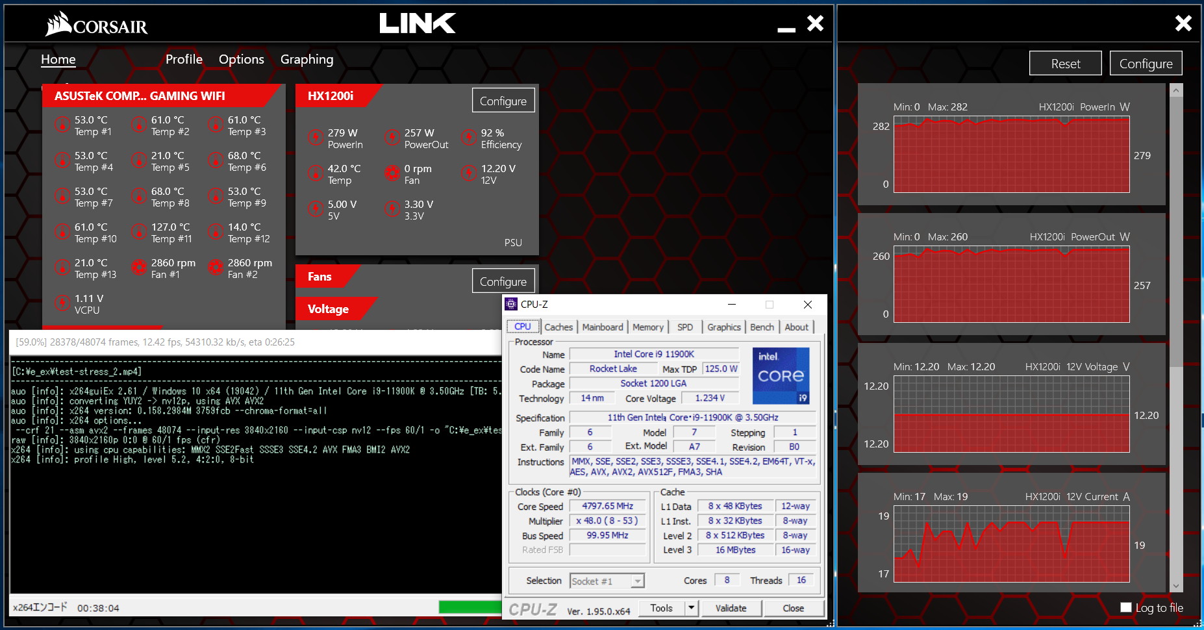This screenshot has width=1204, height=630.
Task: Click the Close button in CPU-Z
Action: point(794,608)
